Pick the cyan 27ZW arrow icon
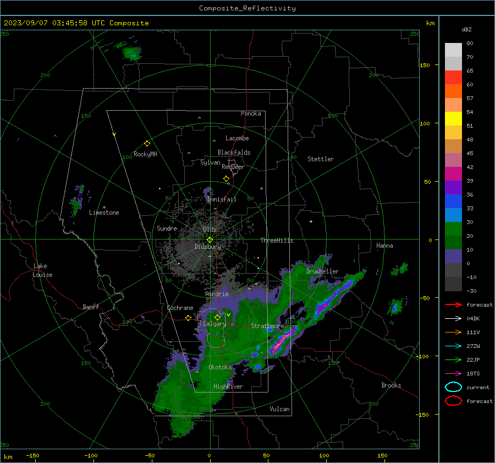This screenshot has width=495, height=463. [x=453, y=346]
